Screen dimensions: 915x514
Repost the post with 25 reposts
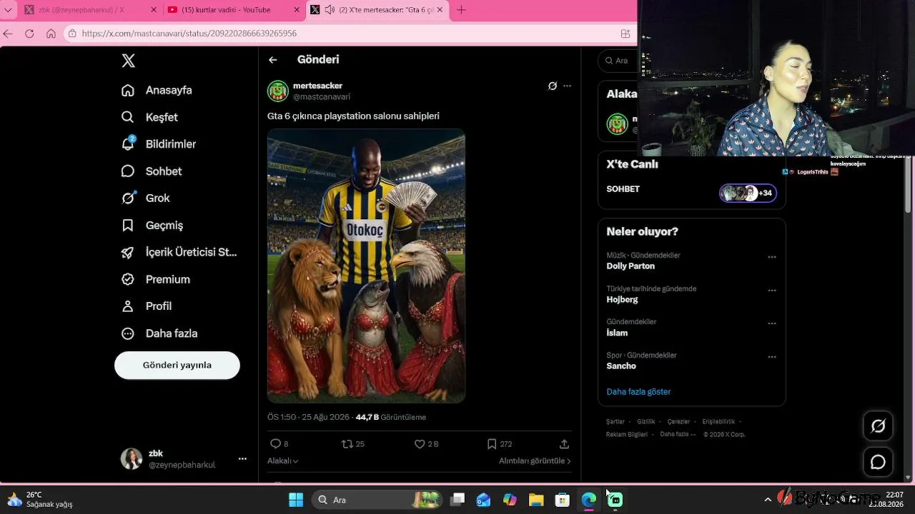pos(347,444)
